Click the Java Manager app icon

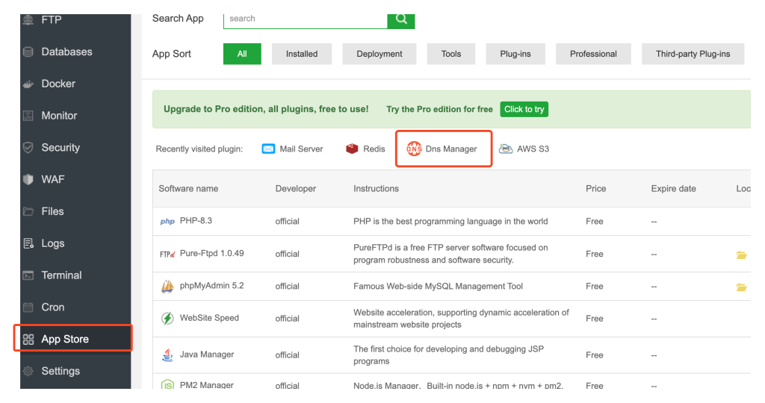tap(167, 354)
